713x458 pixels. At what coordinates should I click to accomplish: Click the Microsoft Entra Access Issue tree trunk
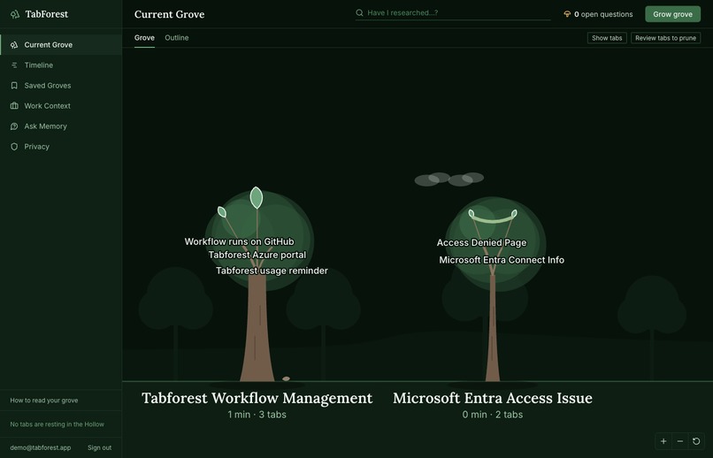coord(493,327)
